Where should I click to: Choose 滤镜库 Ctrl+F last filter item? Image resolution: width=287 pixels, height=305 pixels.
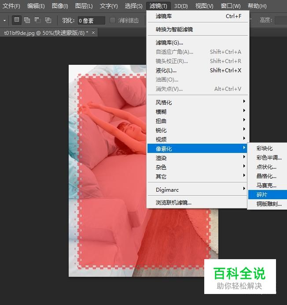pos(198,16)
